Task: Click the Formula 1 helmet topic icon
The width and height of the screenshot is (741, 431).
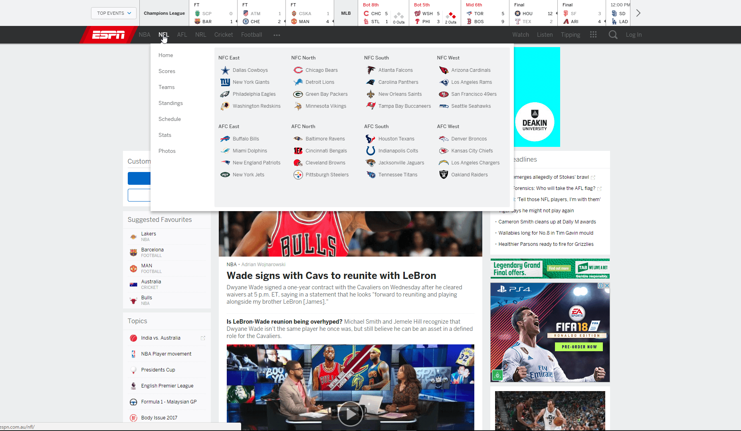Action: click(133, 402)
